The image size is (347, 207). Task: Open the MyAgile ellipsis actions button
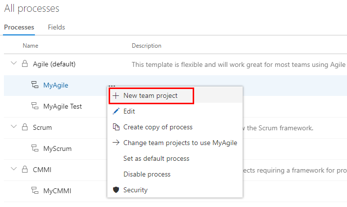pyautogui.click(x=112, y=85)
